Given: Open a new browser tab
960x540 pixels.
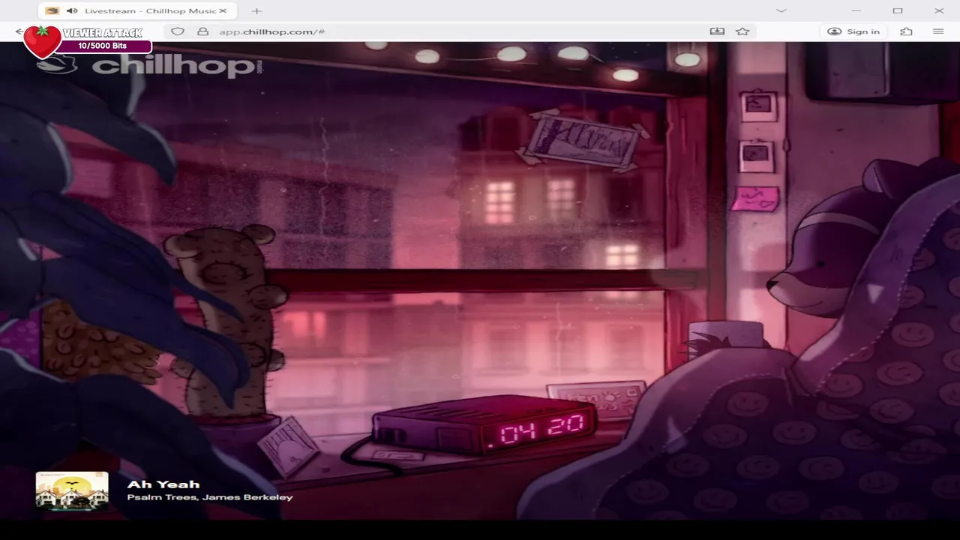Looking at the screenshot, I should click(256, 10).
